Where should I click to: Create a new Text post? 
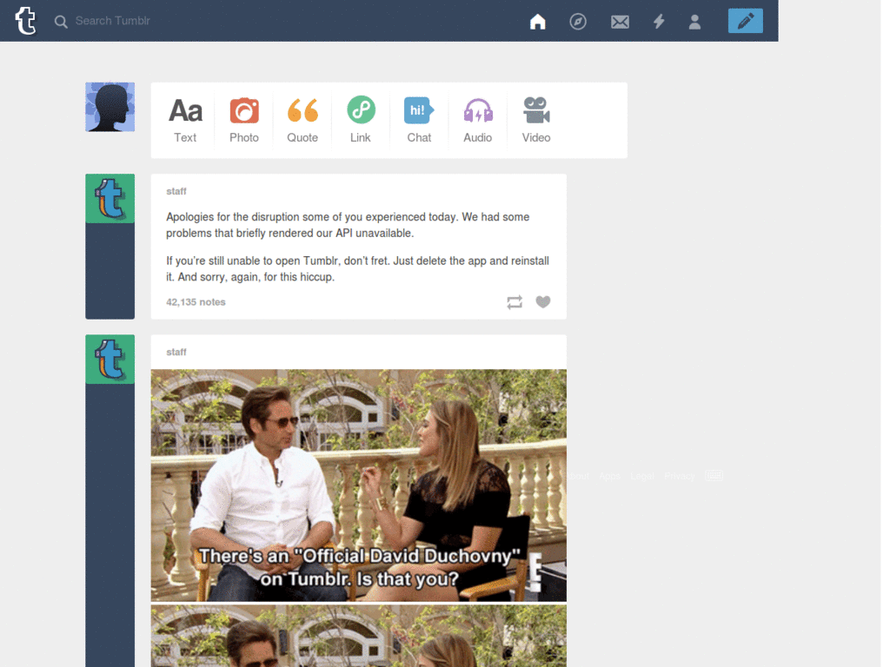pos(185,120)
